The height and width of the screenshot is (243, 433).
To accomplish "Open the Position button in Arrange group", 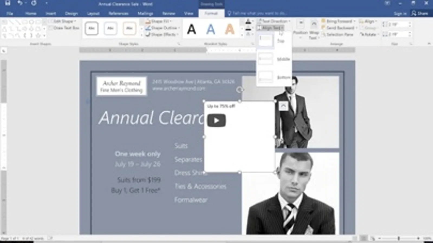I will (300, 29).
